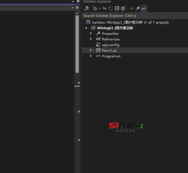Toggle Show All Files icon
Screen dimensions: 188x173
123,8
